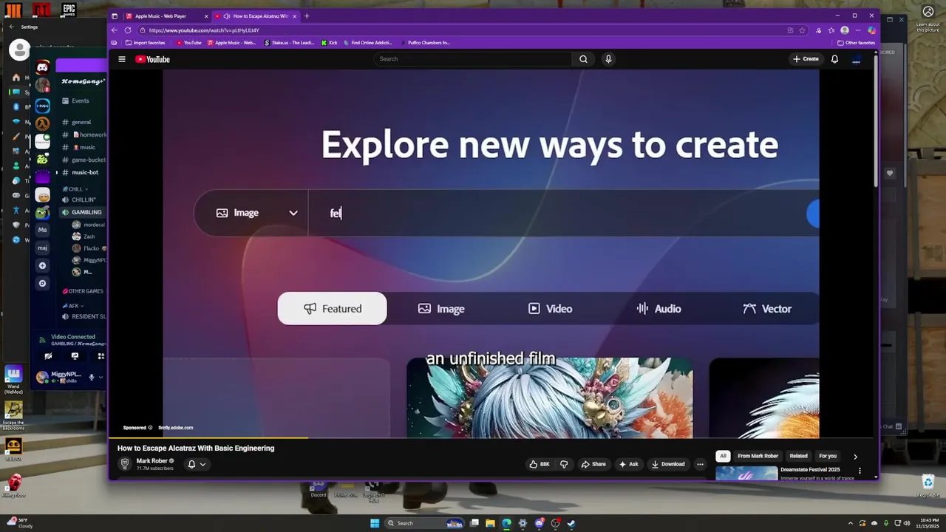Screen dimensions: 946x532
Task: Open the firefly.adobe.com sponsored link
Action: click(x=175, y=428)
